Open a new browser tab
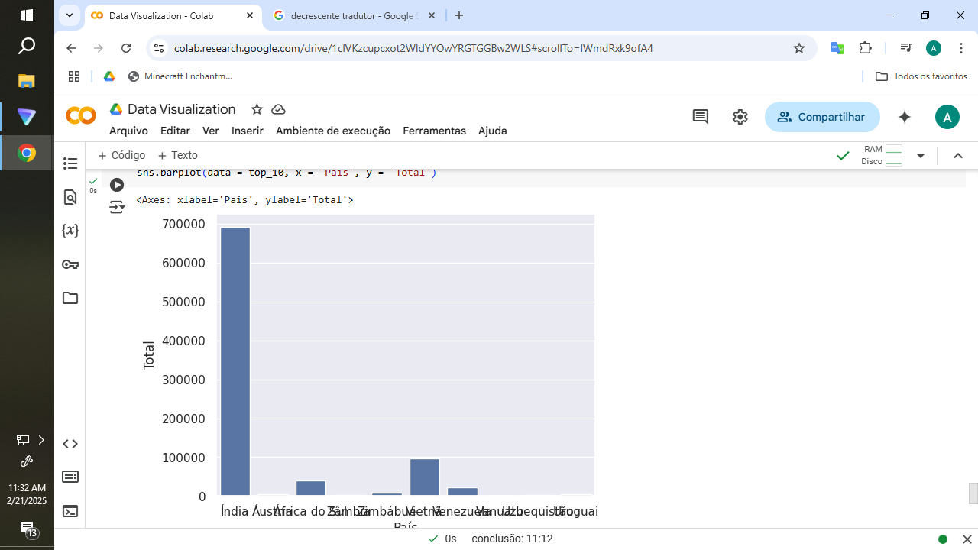 tap(458, 15)
